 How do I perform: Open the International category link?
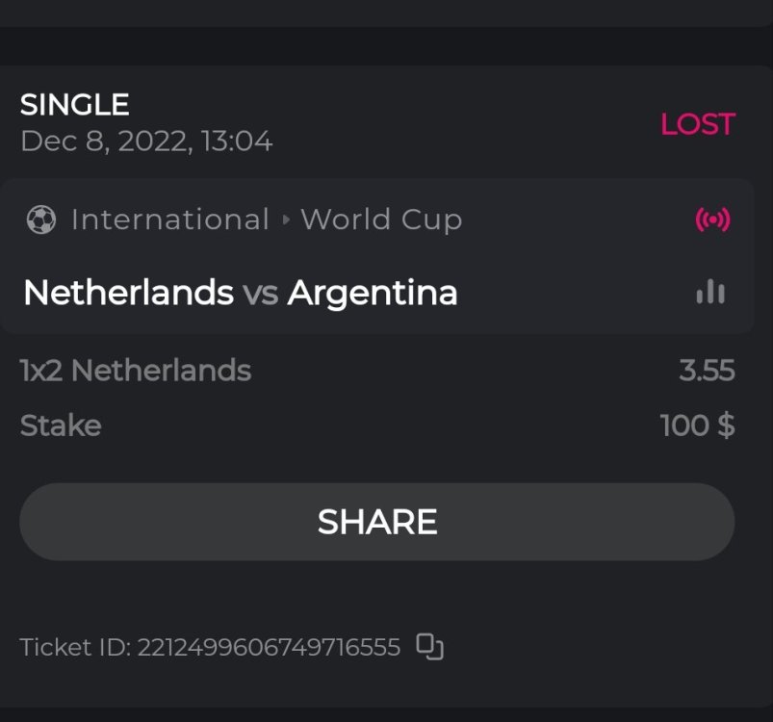pos(169,220)
